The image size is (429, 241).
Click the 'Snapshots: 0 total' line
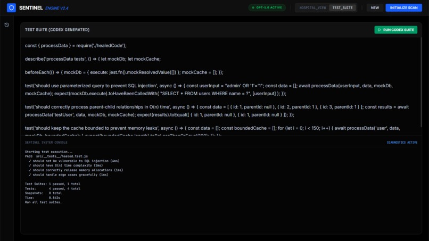43,193
